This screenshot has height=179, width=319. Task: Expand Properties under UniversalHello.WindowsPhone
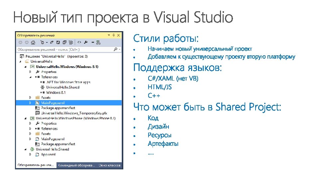click(30, 123)
